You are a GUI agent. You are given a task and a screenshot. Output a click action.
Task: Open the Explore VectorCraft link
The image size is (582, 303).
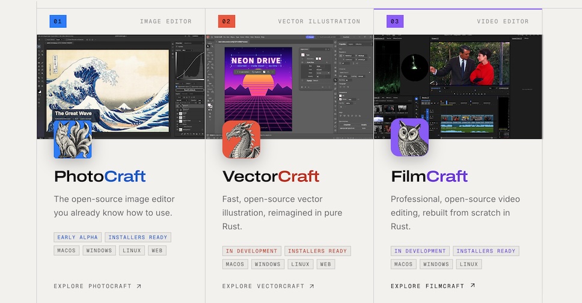pyautogui.click(x=268, y=286)
